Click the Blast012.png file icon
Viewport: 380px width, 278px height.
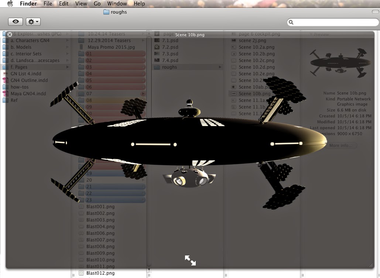coord(81,273)
